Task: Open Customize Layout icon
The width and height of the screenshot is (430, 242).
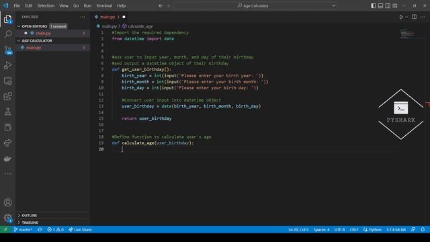Action: [395, 5]
